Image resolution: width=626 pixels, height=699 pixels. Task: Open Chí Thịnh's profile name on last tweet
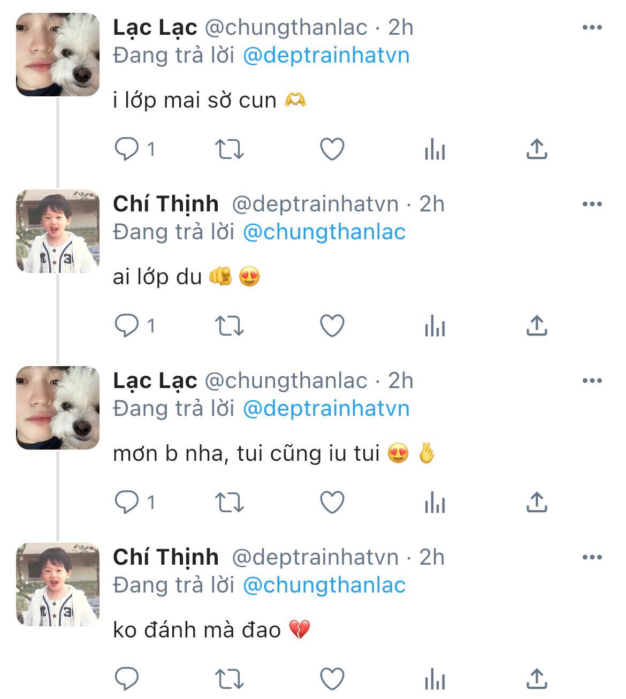click(x=166, y=557)
